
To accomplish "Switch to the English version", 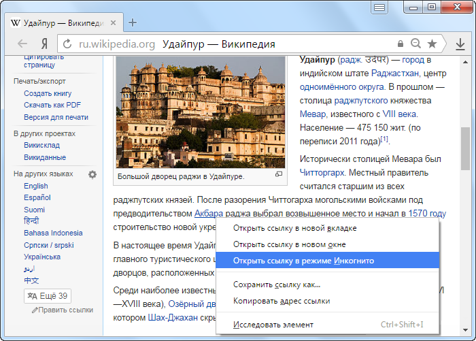I will (x=36, y=186).
